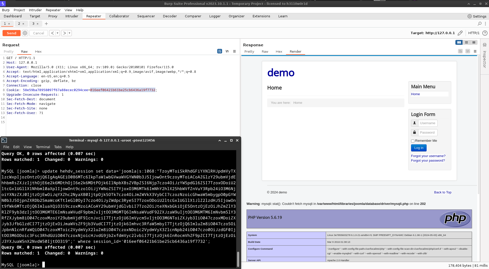Follow Forgot your username link
Viewport: 489px width, 269px height.
tap(428, 156)
